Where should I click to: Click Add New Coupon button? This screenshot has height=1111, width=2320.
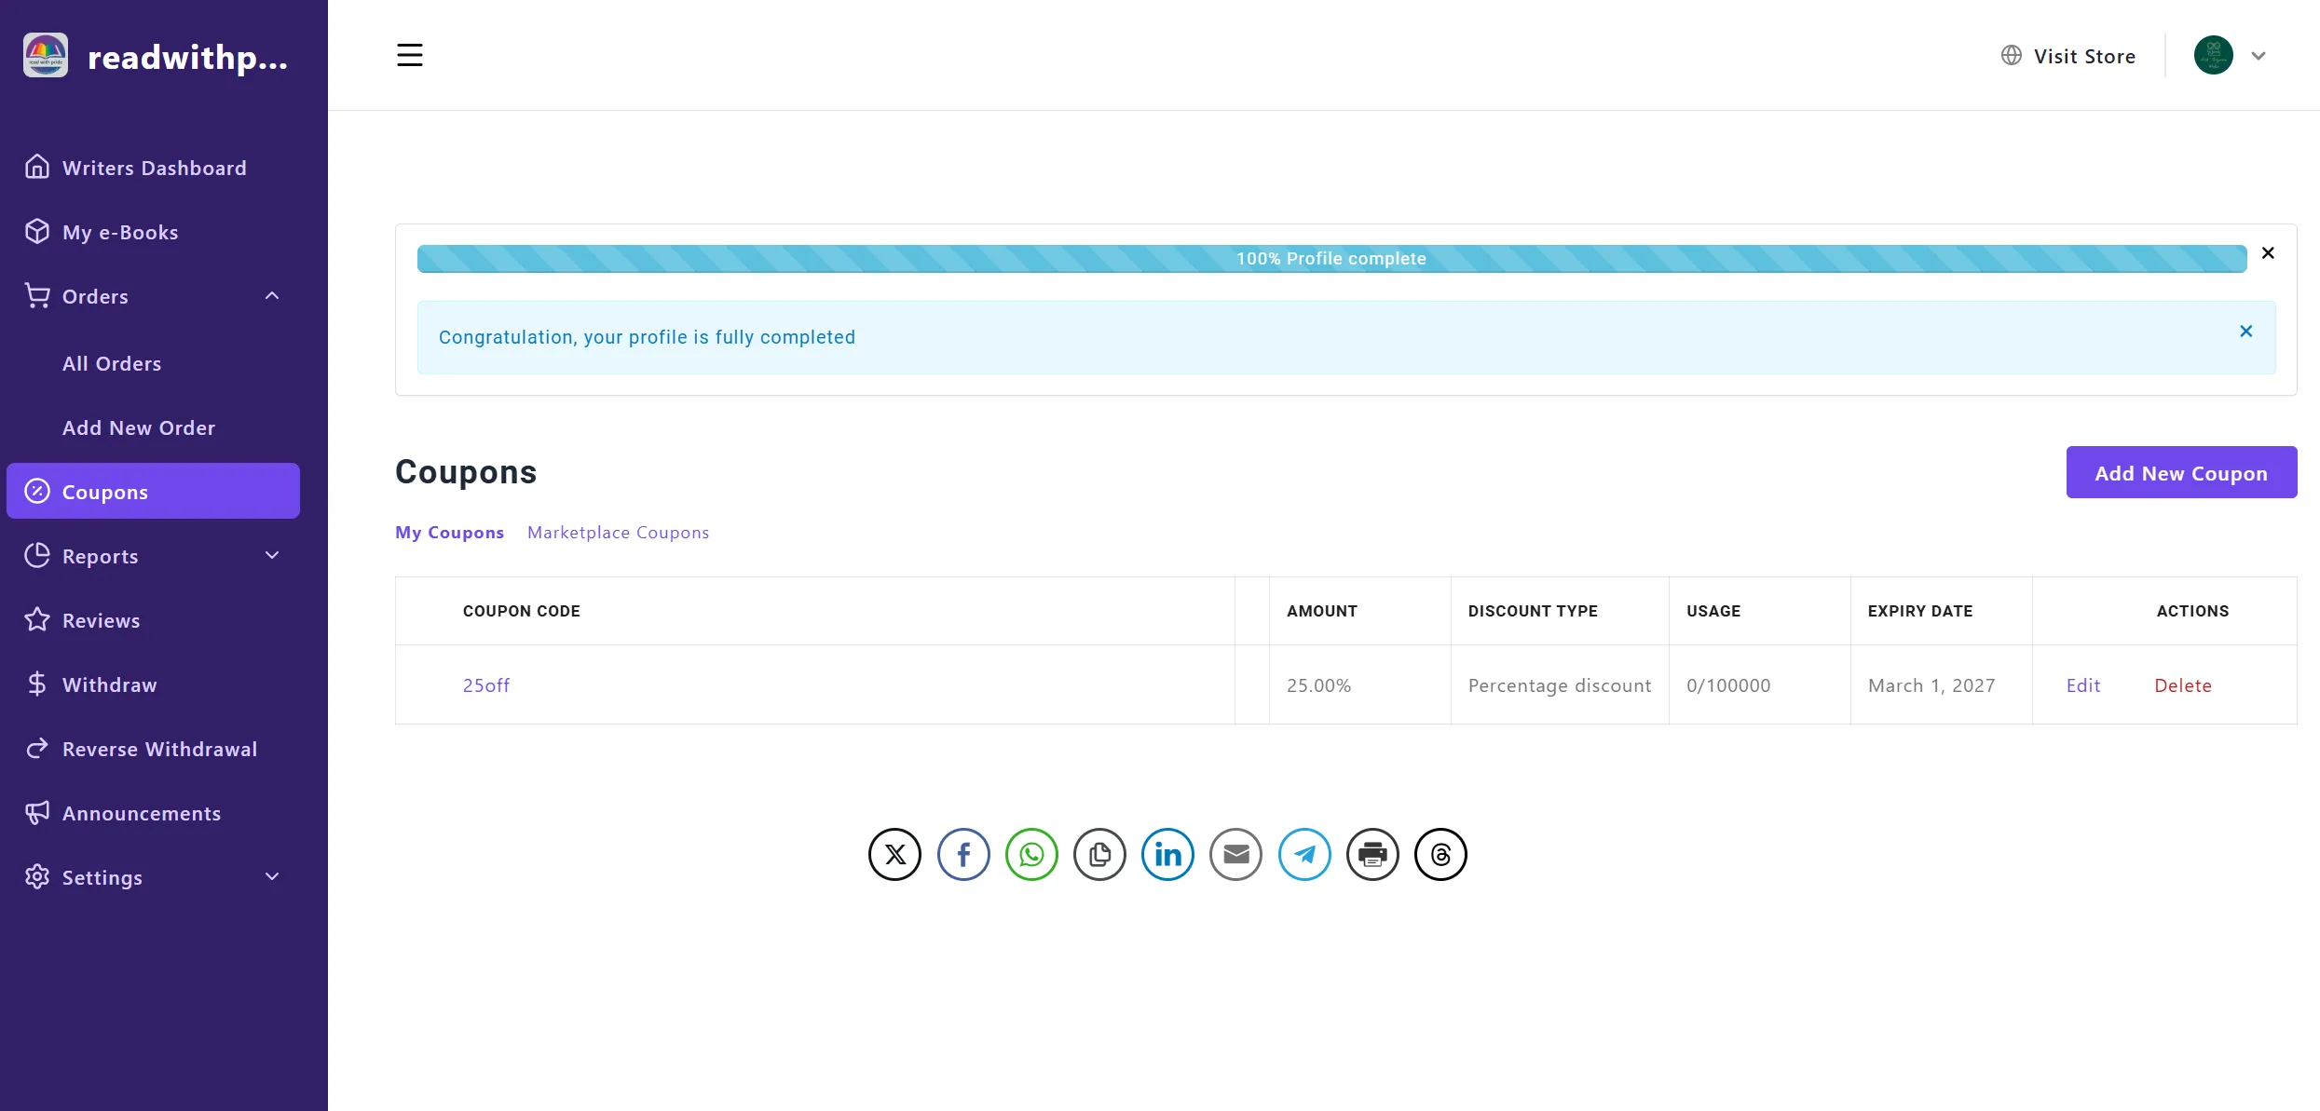coord(2180,473)
